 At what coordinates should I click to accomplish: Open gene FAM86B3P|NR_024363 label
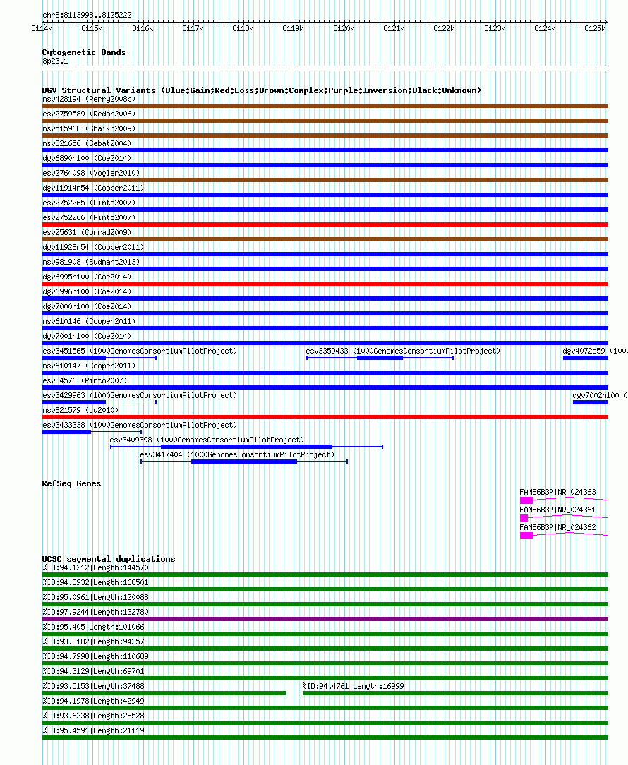tap(557, 493)
